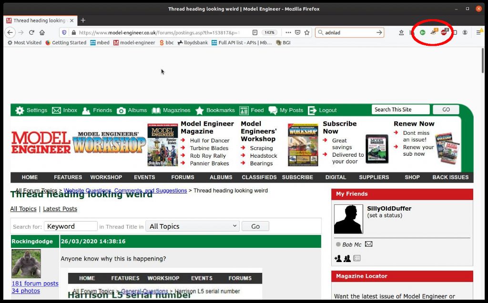This screenshot has width=488, height=303.
Task: Open the bbc bookmark
Action: [166, 42]
